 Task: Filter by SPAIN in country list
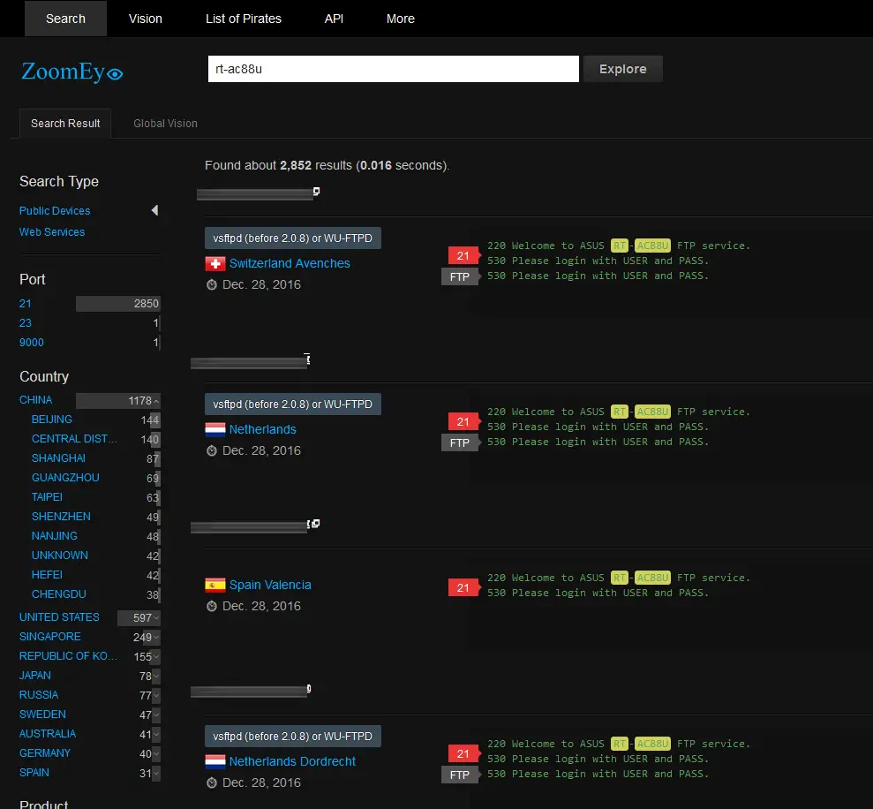[x=34, y=773]
